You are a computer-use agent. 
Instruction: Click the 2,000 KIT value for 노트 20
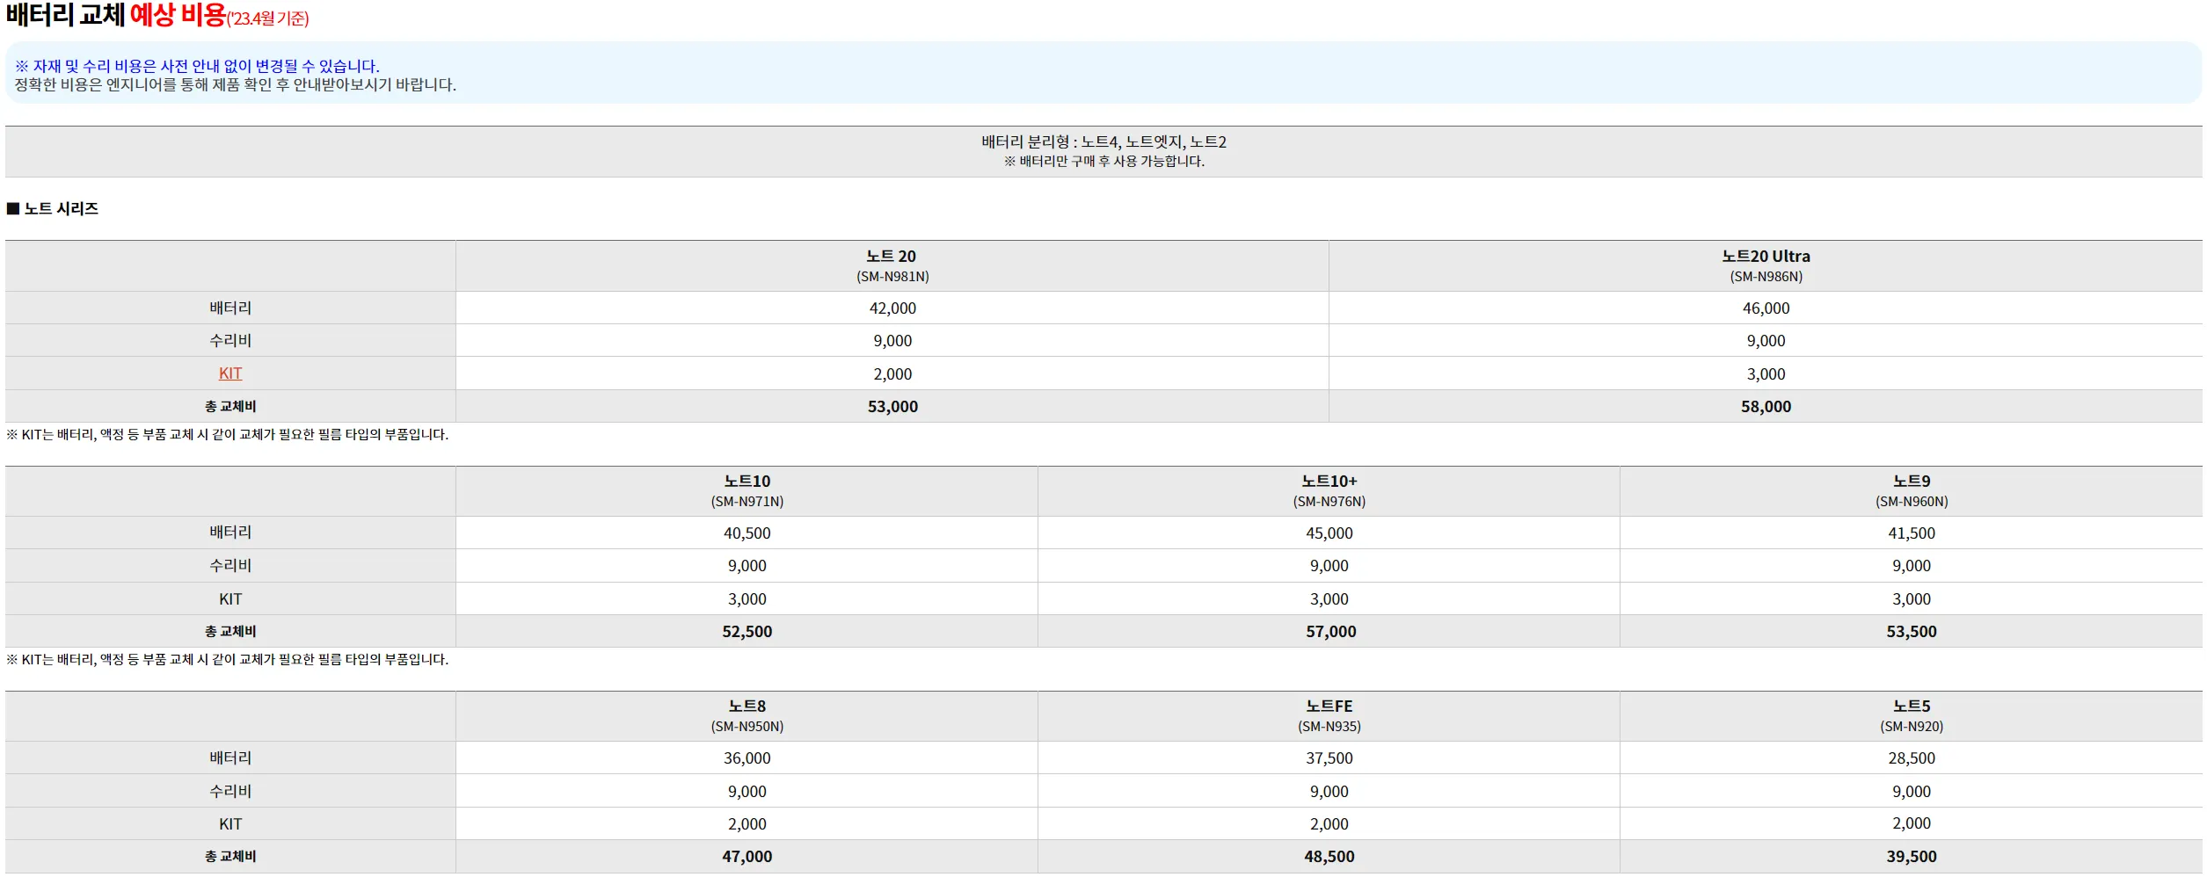pyautogui.click(x=892, y=374)
